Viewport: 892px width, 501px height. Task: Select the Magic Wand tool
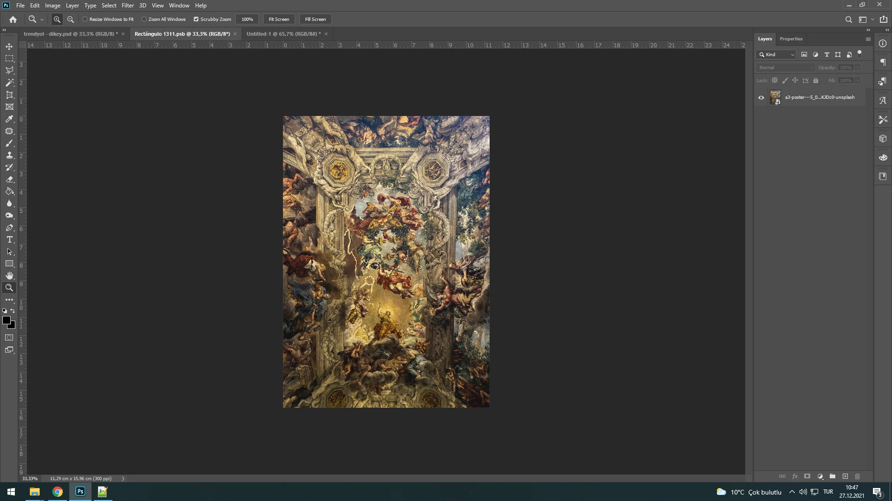click(9, 83)
